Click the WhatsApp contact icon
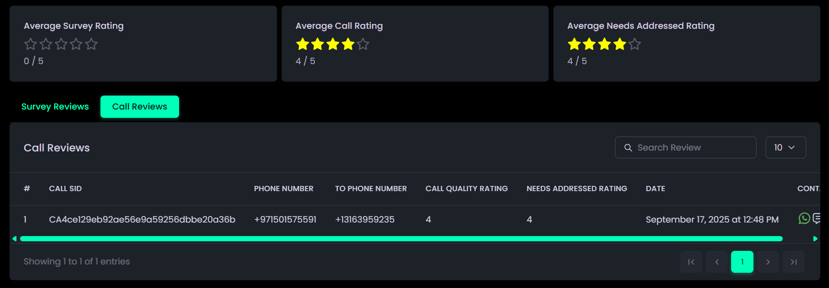The image size is (829, 288). click(804, 218)
